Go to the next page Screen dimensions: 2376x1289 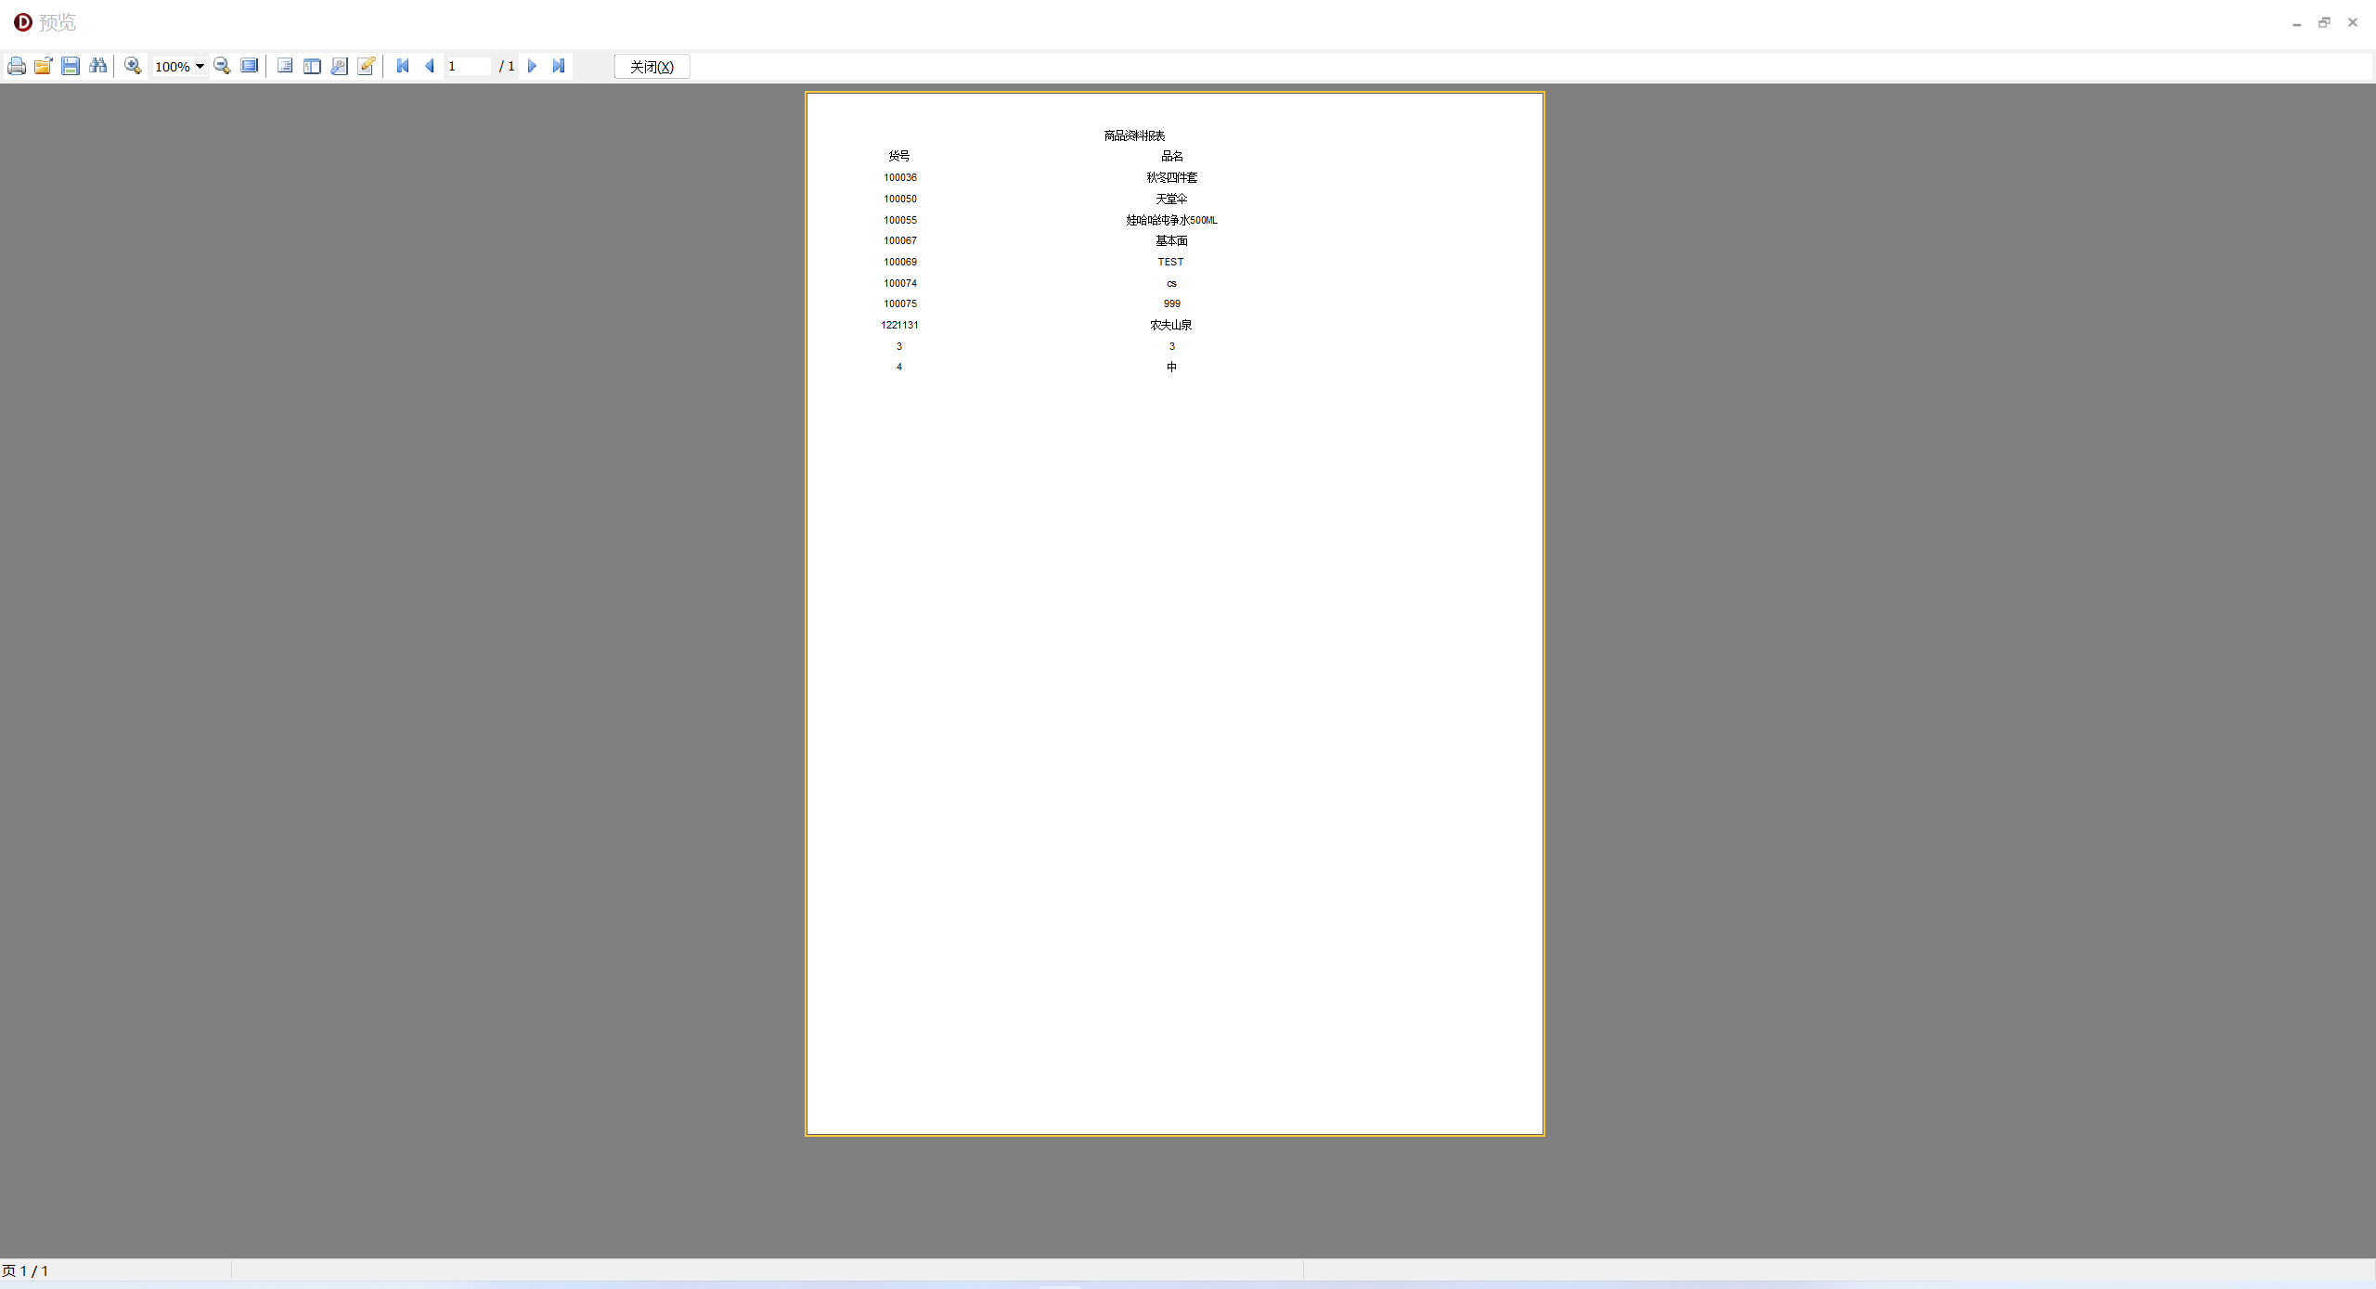(532, 66)
